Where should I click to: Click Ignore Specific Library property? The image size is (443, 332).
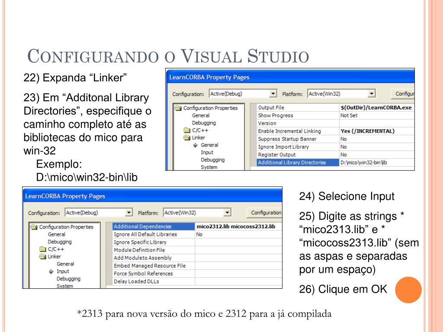point(154,242)
